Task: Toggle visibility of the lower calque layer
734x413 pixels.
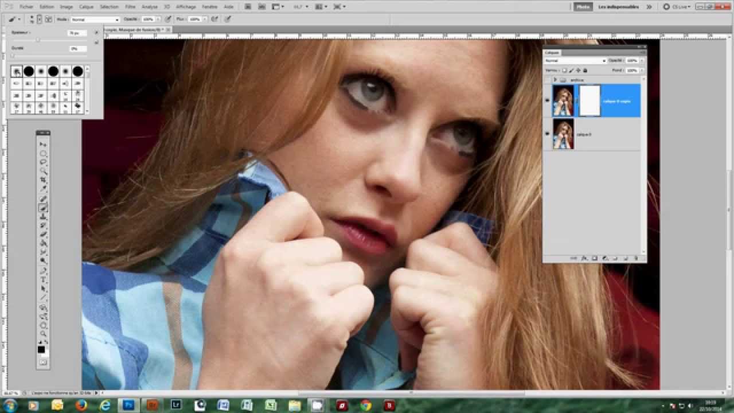Action: [x=547, y=134]
